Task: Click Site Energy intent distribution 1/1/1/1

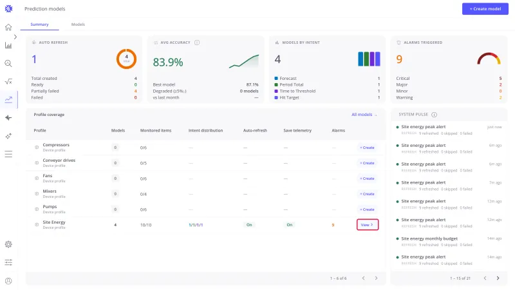Action: pyautogui.click(x=196, y=225)
